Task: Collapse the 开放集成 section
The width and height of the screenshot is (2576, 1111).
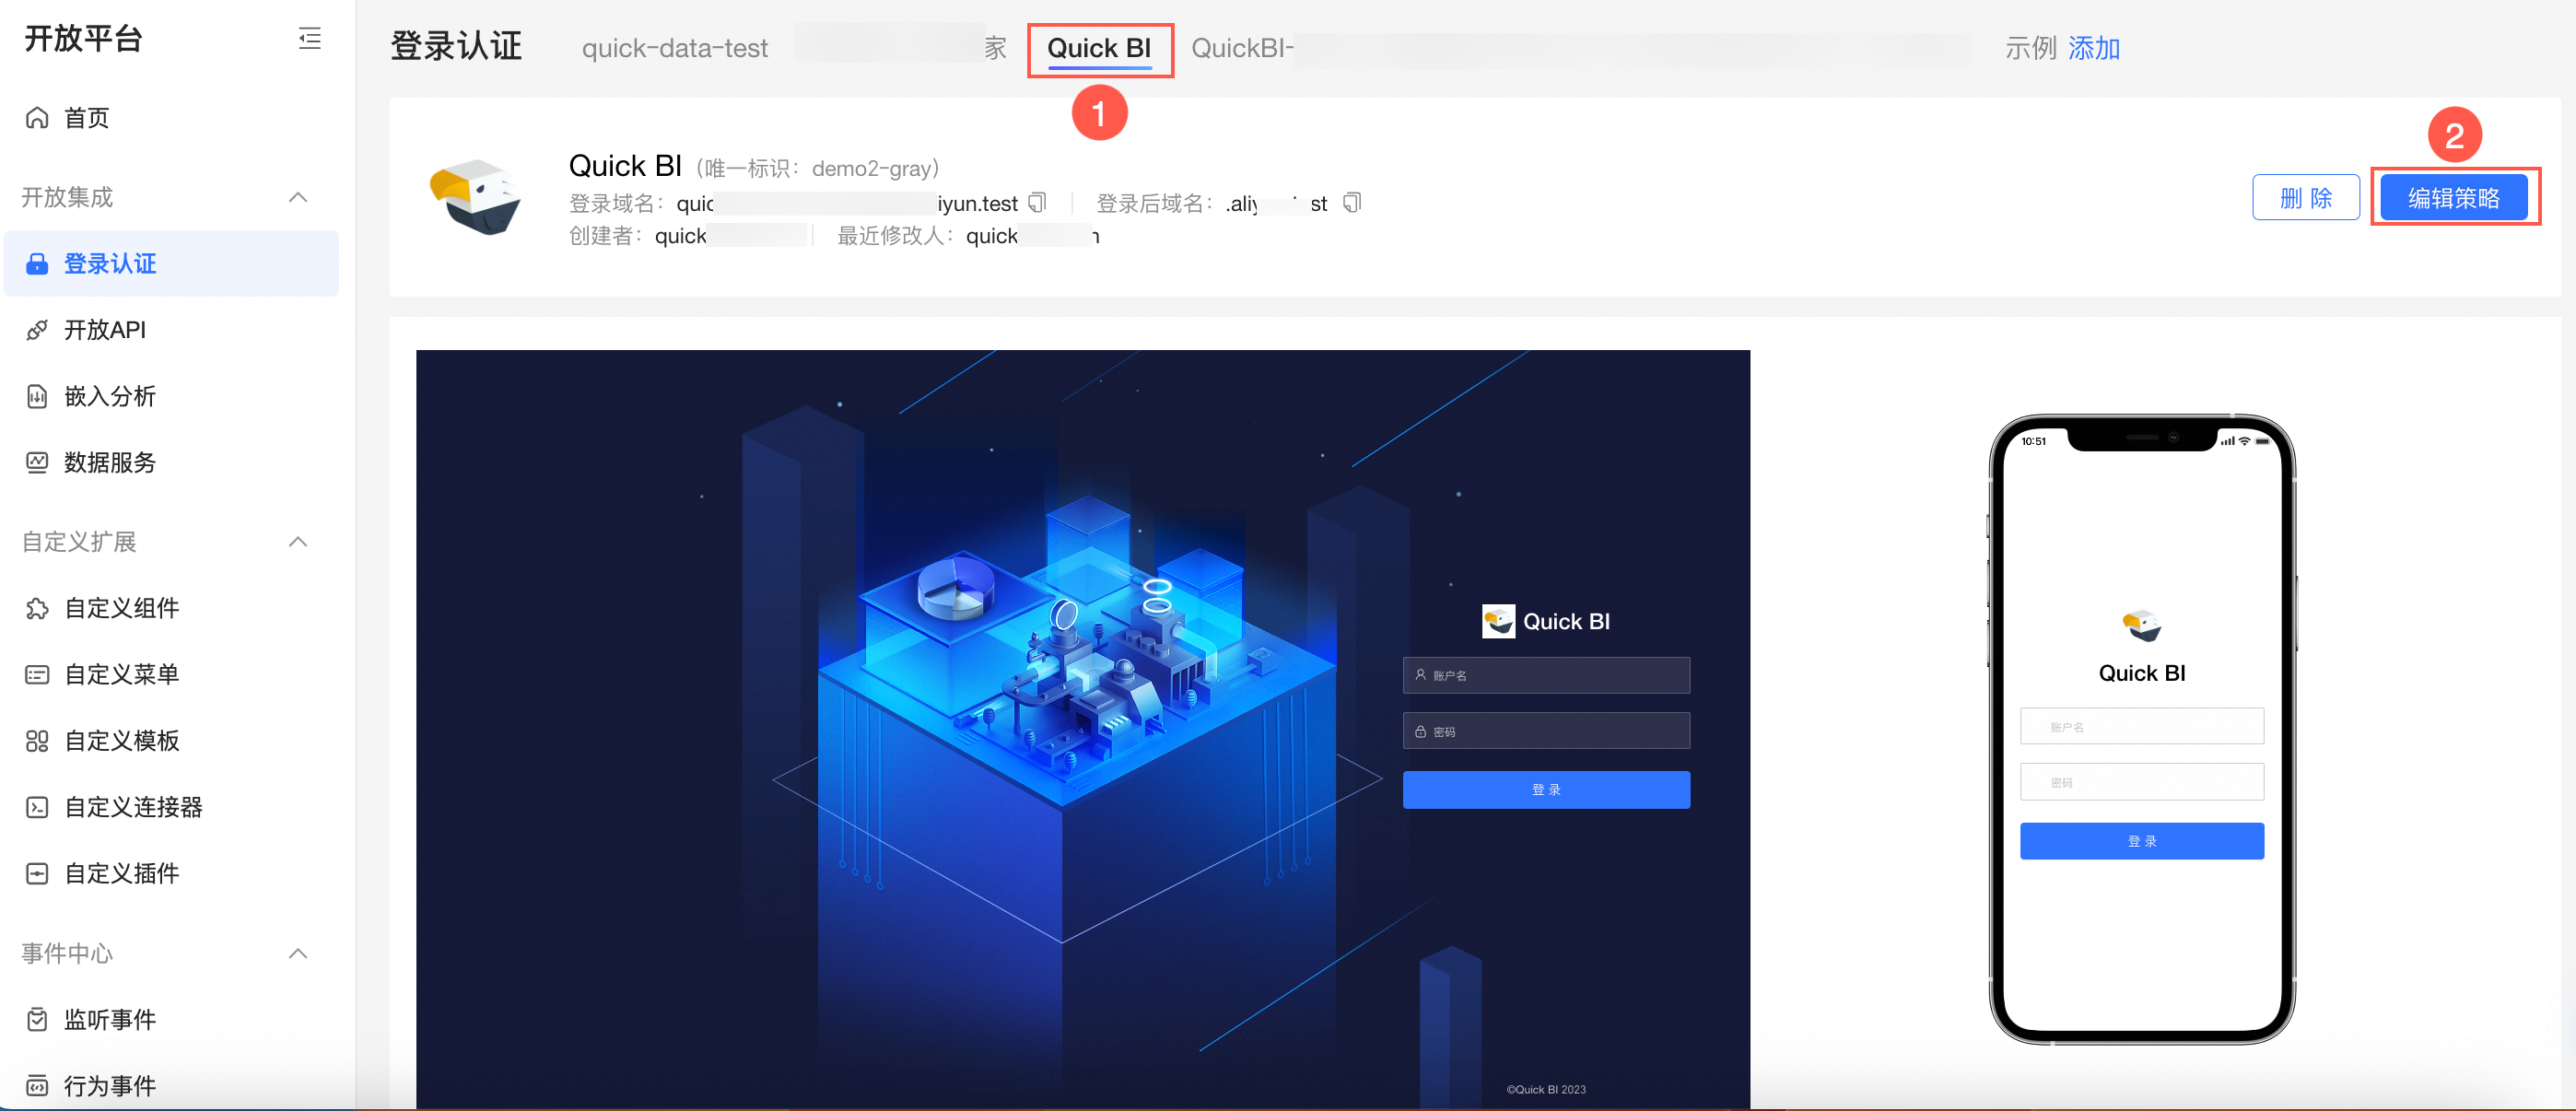Action: coord(297,197)
